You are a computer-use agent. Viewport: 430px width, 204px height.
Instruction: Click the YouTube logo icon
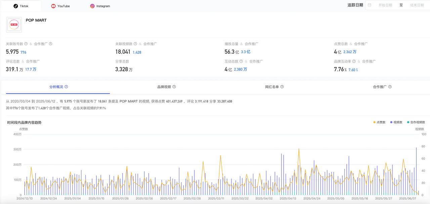click(53, 6)
